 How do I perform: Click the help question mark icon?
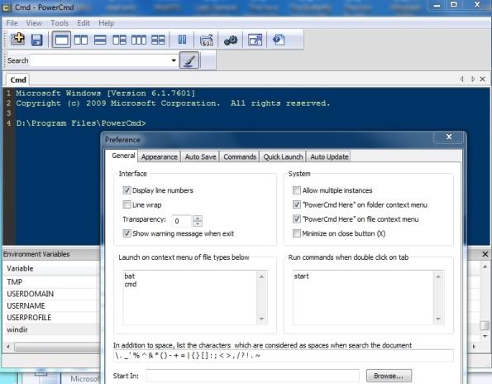click(279, 40)
